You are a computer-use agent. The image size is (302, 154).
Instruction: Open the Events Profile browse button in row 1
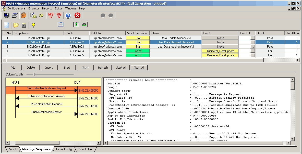point(252,38)
